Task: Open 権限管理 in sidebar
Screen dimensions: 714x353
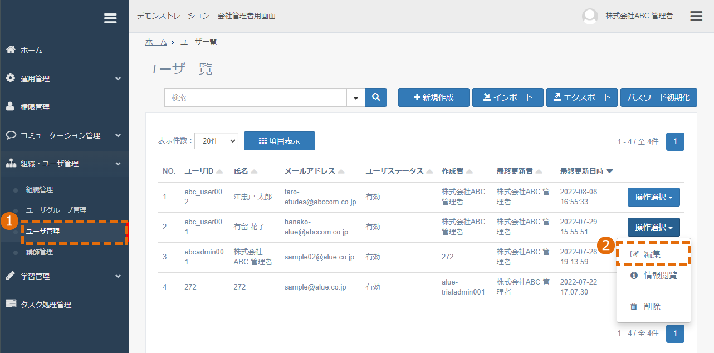Action: (x=35, y=107)
